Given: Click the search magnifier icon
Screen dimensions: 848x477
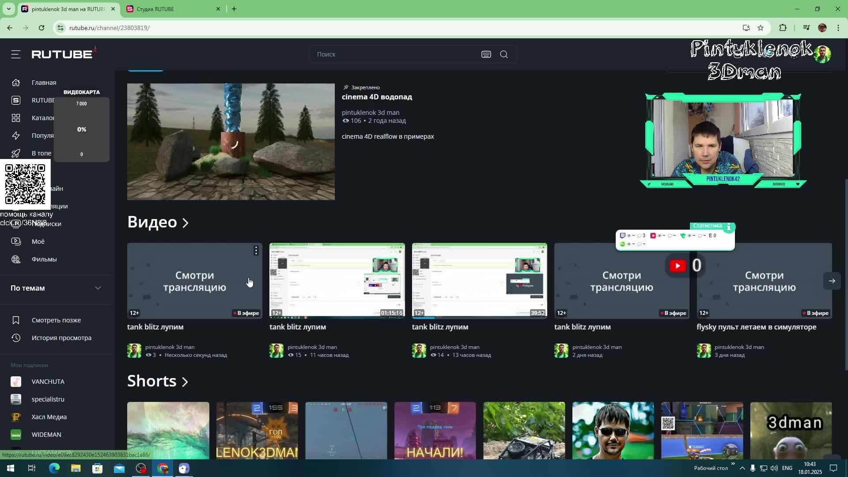Looking at the screenshot, I should (x=504, y=54).
